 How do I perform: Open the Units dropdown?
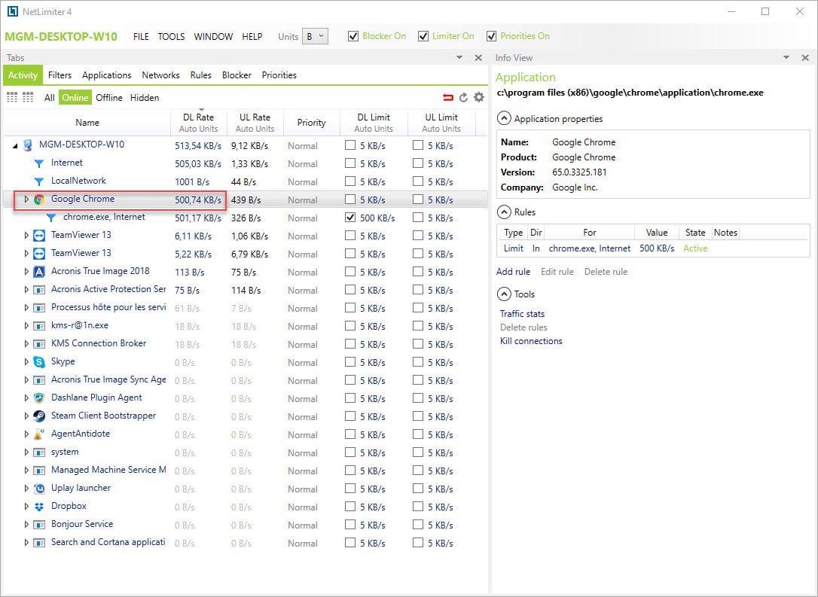[315, 36]
